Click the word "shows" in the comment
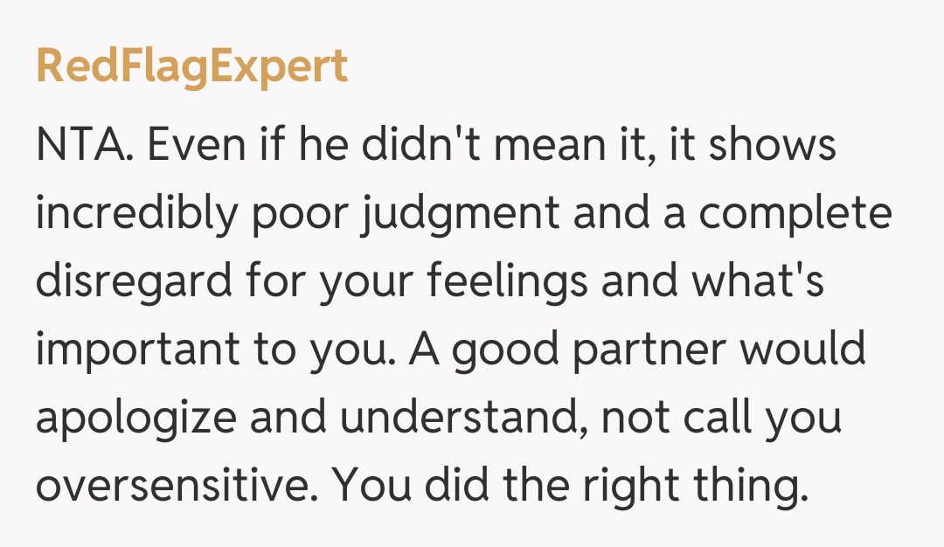This screenshot has height=547, width=944. (x=772, y=146)
